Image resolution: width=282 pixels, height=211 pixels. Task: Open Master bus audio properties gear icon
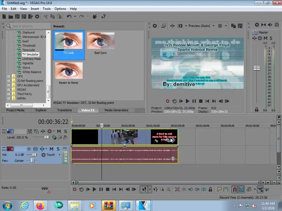257,25
